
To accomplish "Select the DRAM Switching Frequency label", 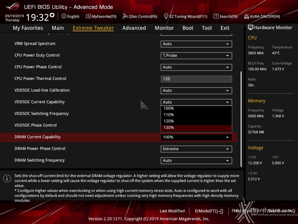I will [40, 160].
